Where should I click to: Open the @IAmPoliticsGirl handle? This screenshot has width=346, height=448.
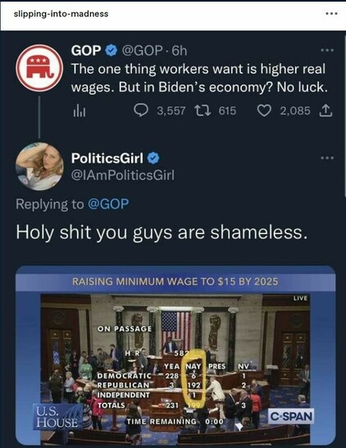pyautogui.click(x=123, y=175)
